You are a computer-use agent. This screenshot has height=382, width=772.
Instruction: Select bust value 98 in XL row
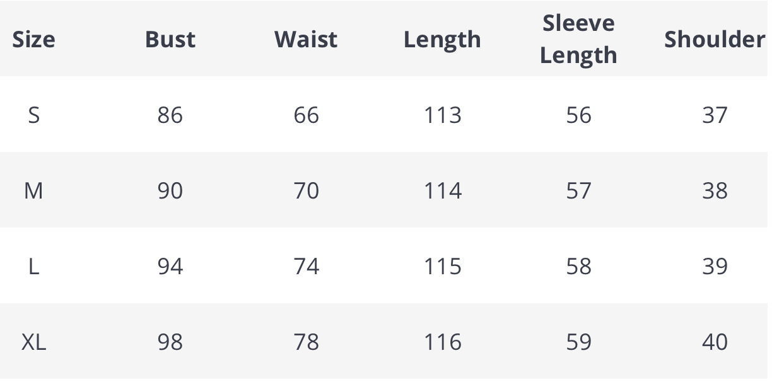[170, 342]
